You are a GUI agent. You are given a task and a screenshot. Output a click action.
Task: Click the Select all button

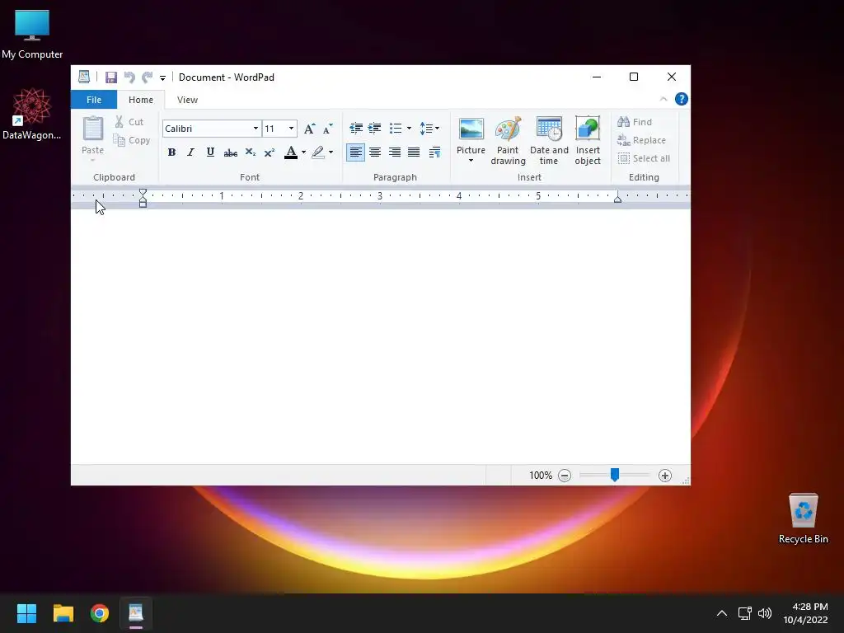click(644, 158)
